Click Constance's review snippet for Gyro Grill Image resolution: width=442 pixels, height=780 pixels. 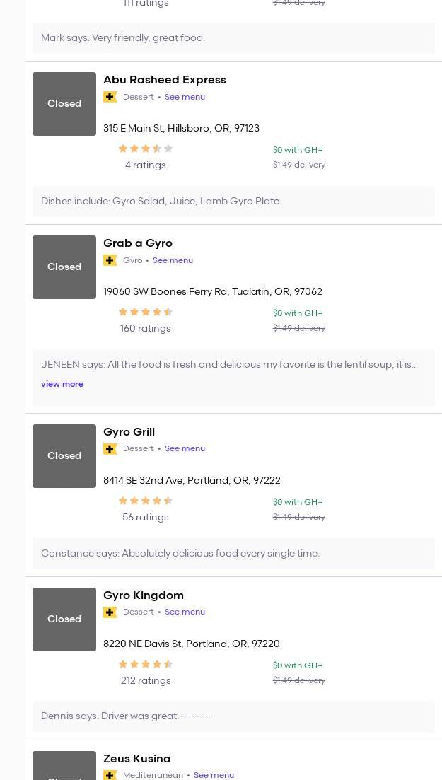pyautogui.click(x=180, y=553)
